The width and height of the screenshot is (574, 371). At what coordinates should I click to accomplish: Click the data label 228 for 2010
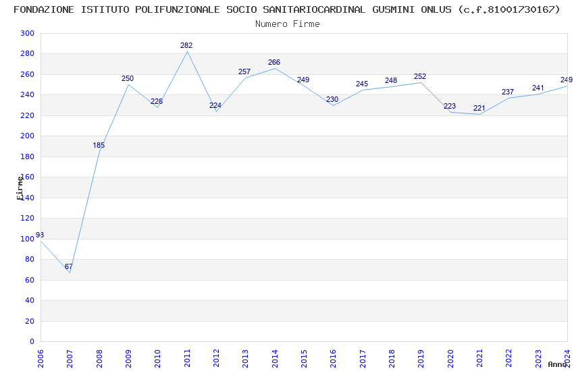coord(157,102)
